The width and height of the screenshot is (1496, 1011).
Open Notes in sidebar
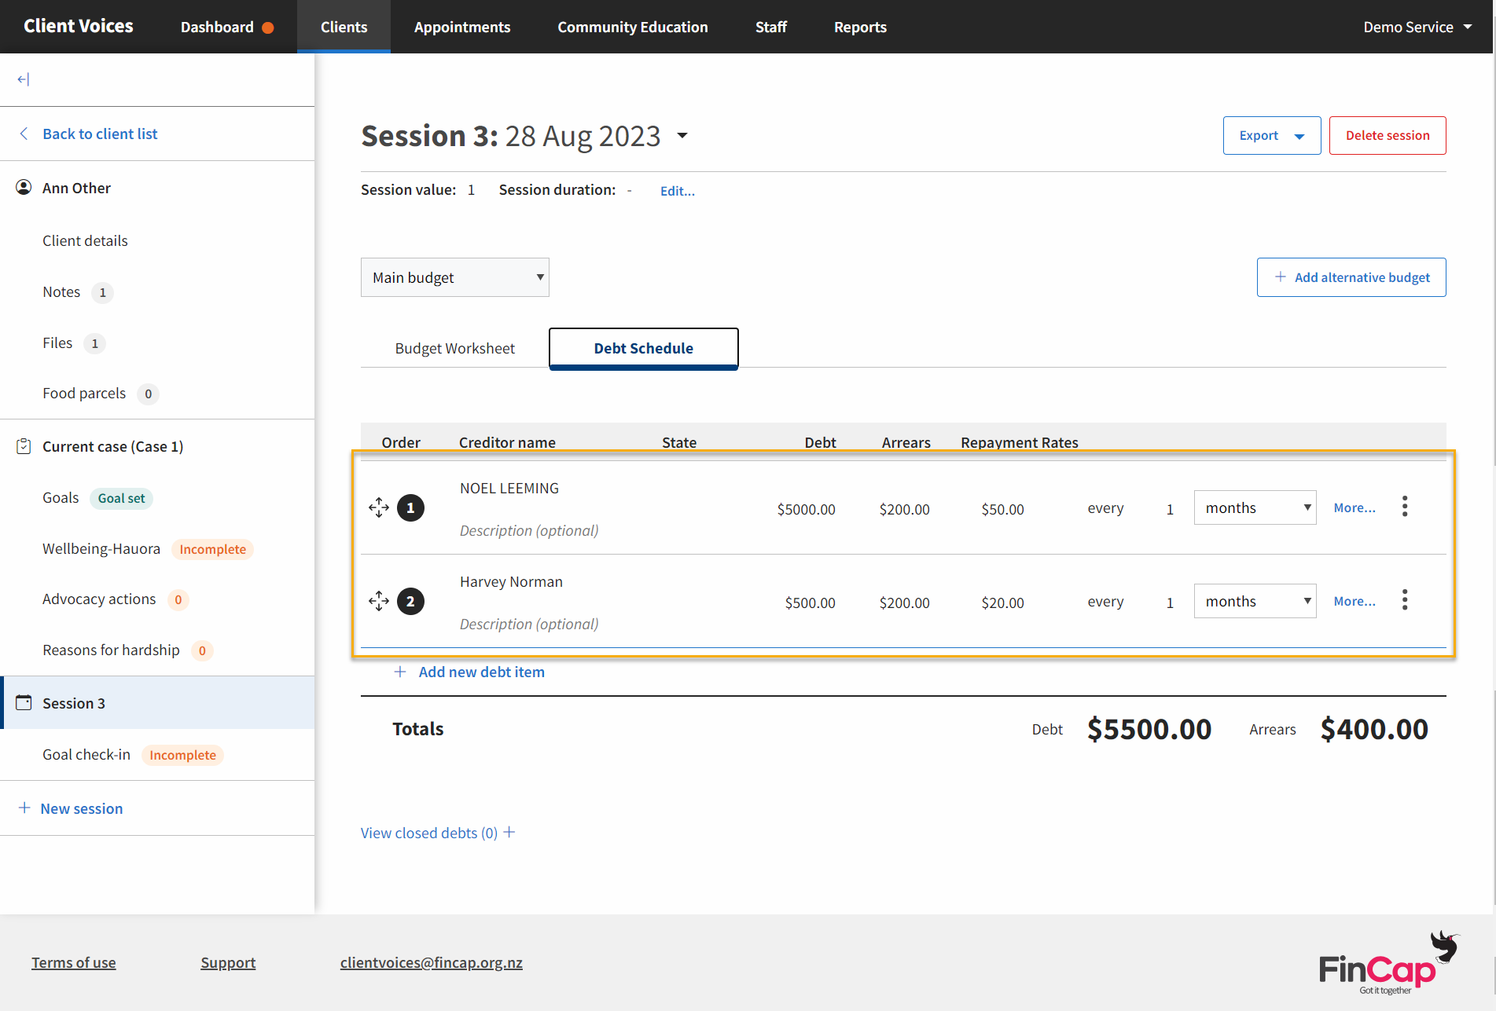pyautogui.click(x=61, y=291)
